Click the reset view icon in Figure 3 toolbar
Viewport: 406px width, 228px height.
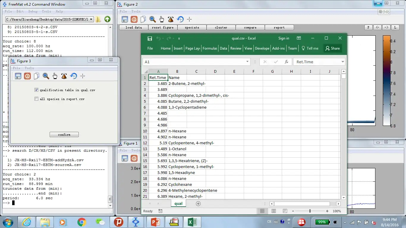[73, 76]
